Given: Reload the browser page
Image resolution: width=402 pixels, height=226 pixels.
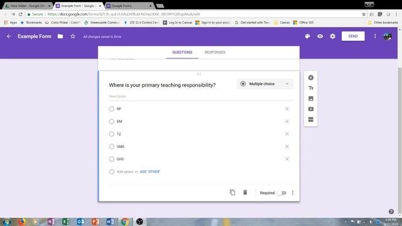Looking at the screenshot, I should (x=21, y=14).
